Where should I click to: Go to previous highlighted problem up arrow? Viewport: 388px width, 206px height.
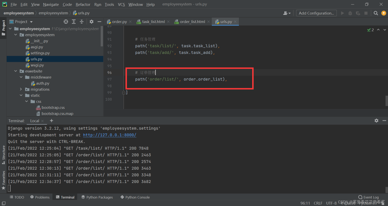379,30
